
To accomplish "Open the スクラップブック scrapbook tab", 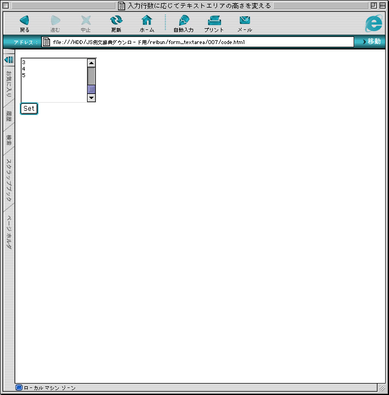I will tap(9, 180).
